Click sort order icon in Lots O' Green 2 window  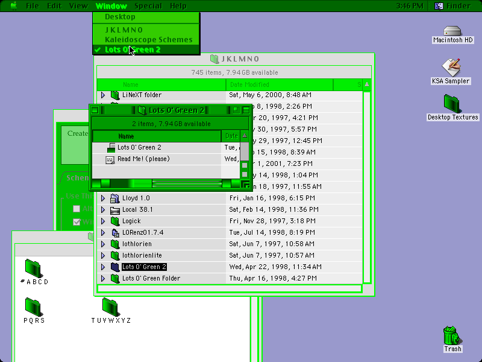[x=245, y=136]
